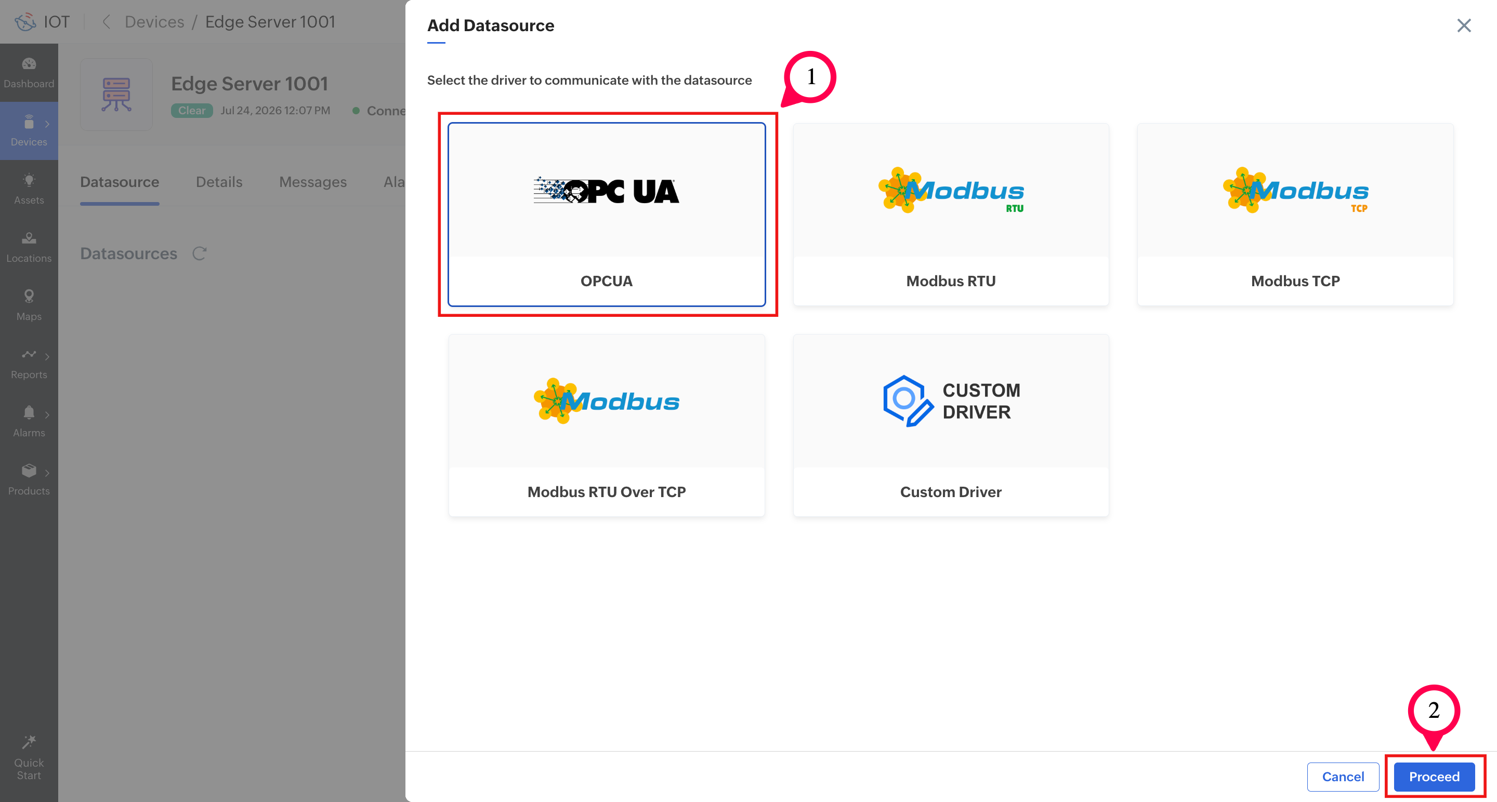Expand the Alarms submenu chevron
This screenshot has height=802, width=1497.
(47, 414)
